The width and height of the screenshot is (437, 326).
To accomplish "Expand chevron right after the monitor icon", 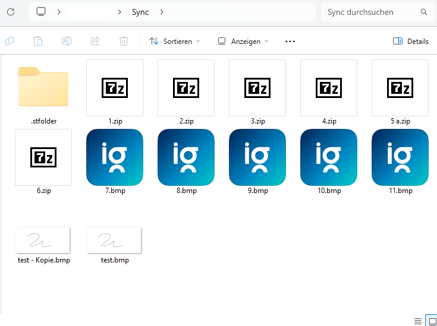I will click(x=59, y=12).
